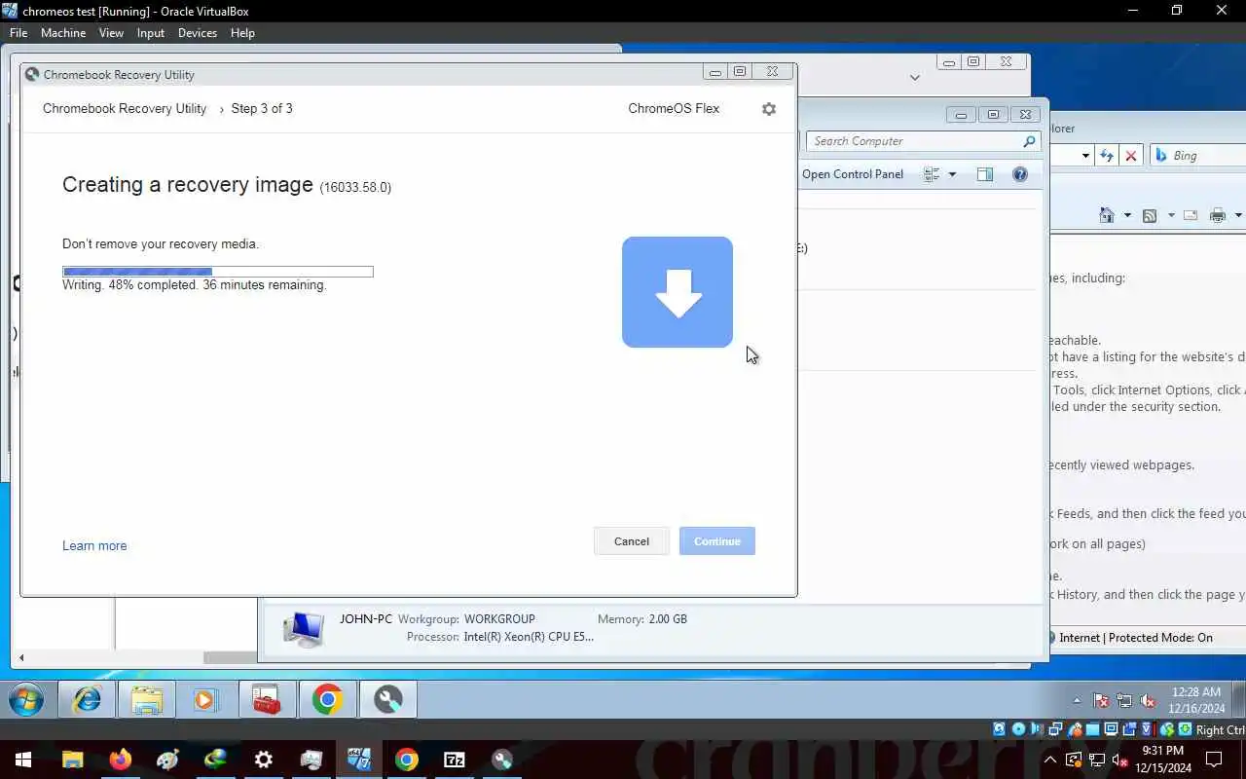
Task: Open the Learn more link
Action: click(94, 545)
